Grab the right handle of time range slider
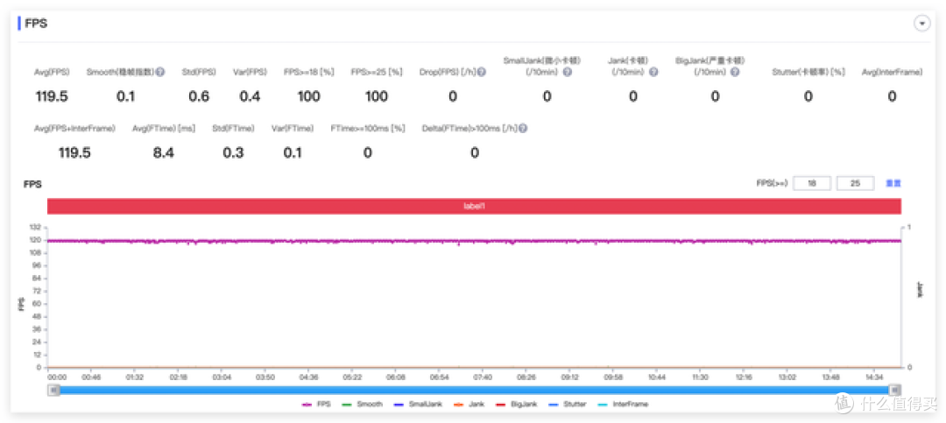Image resolution: width=946 pixels, height=423 pixels. pyautogui.click(x=895, y=391)
